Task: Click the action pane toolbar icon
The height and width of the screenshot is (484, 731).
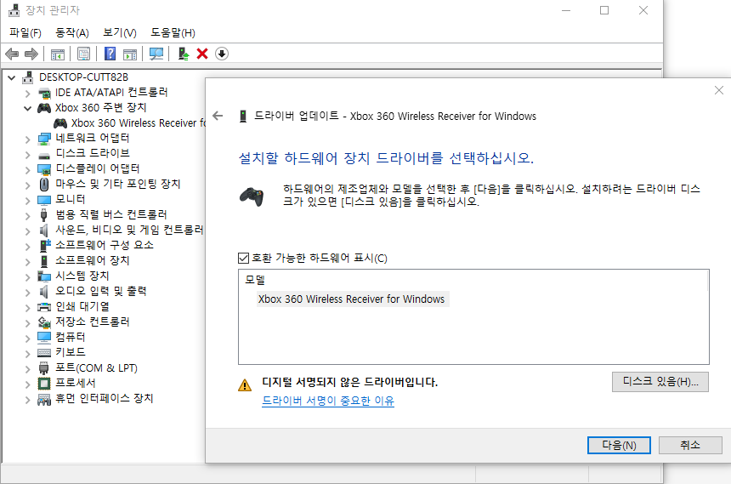Action: [130, 54]
